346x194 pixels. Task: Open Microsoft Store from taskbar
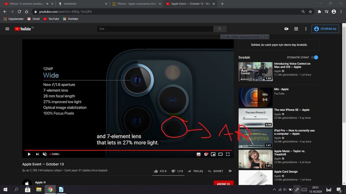click(28, 189)
